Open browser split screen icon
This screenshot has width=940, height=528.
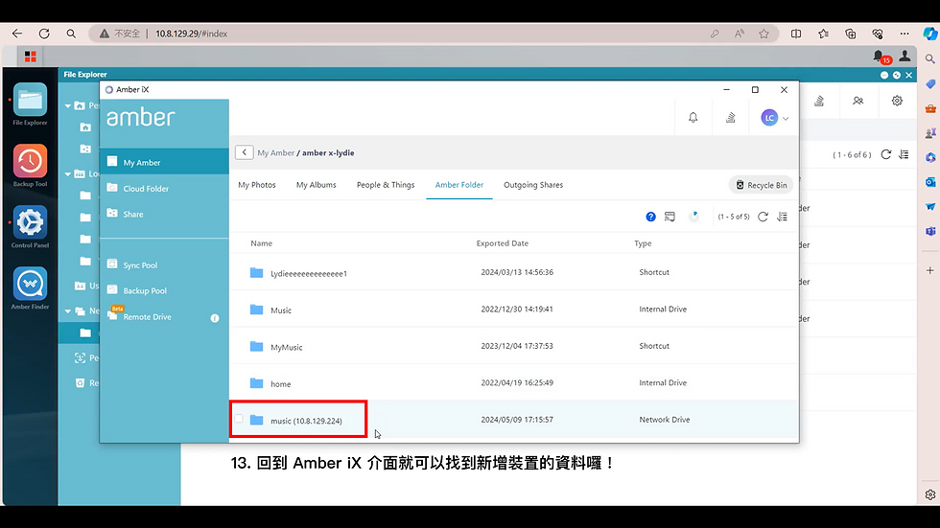796,34
